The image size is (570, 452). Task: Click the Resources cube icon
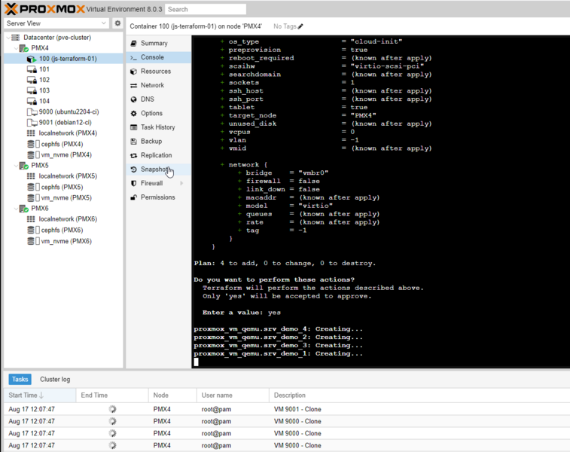[134, 72]
